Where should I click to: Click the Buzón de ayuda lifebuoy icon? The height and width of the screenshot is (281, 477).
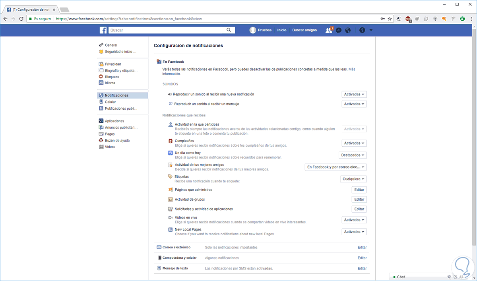(101, 140)
